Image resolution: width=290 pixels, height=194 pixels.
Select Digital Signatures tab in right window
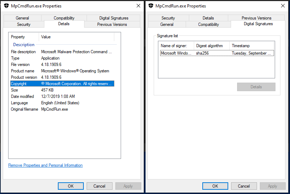[258, 24]
